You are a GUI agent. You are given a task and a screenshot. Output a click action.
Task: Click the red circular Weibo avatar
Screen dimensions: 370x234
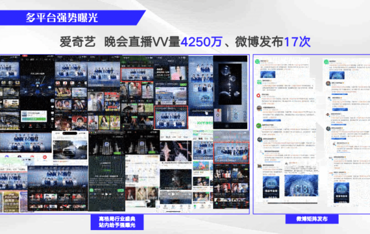point(258,96)
